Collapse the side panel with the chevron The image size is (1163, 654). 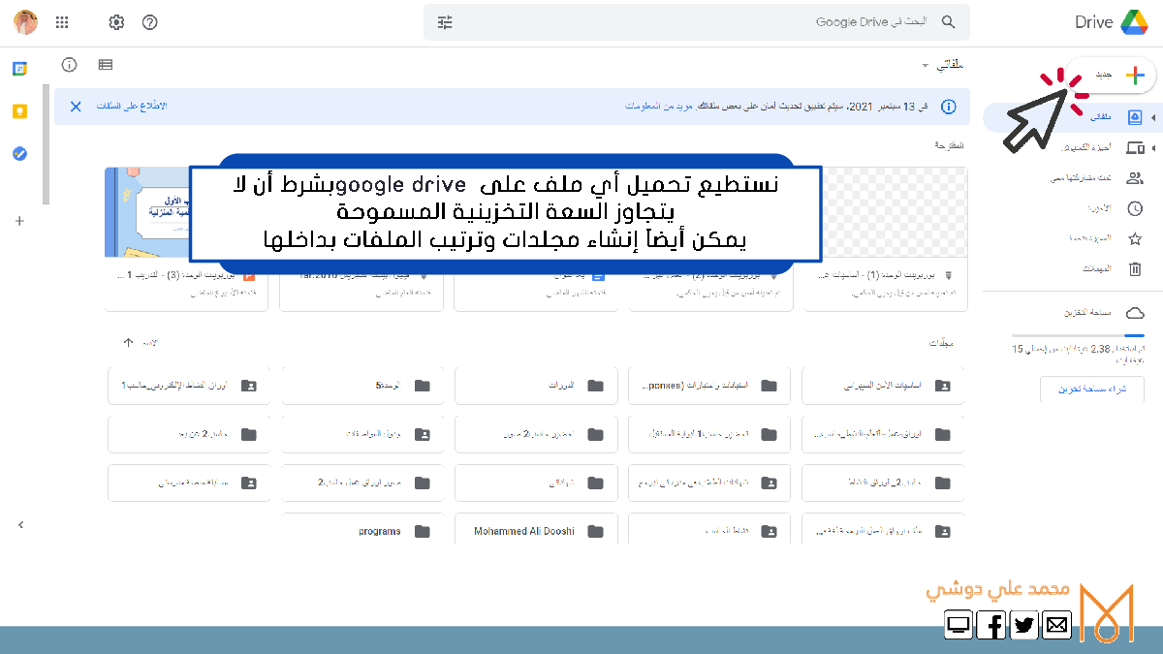(21, 525)
